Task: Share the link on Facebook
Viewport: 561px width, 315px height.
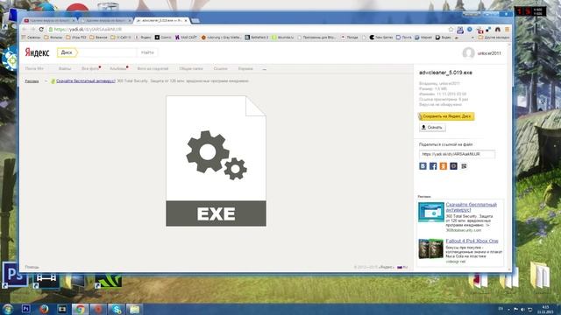Action: pos(433,166)
